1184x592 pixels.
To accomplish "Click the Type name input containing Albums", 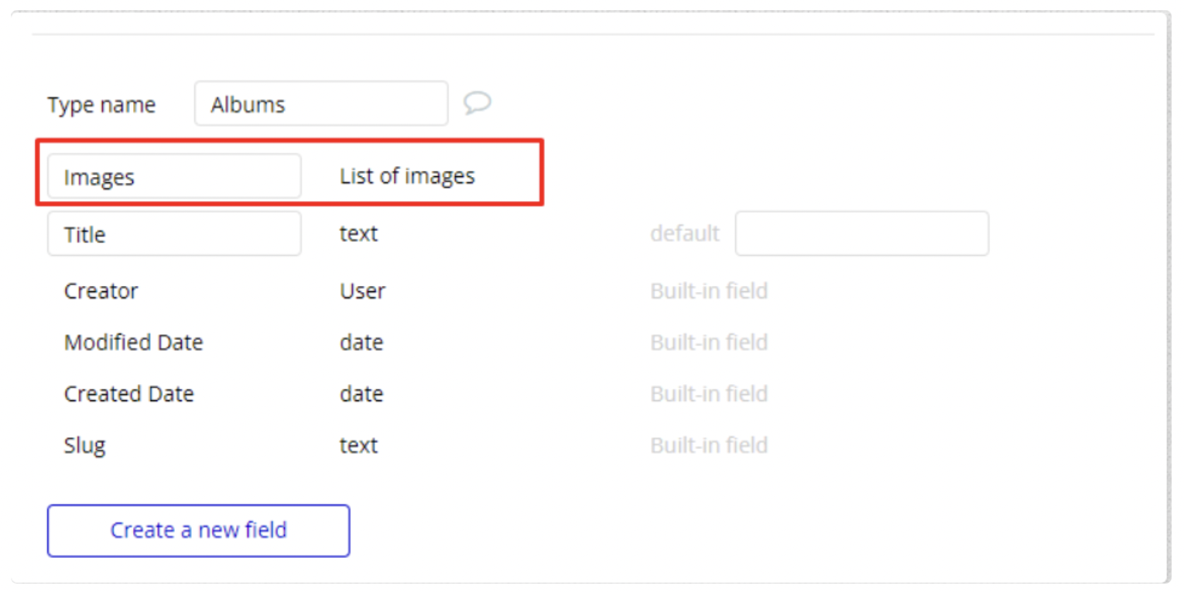I will [320, 104].
